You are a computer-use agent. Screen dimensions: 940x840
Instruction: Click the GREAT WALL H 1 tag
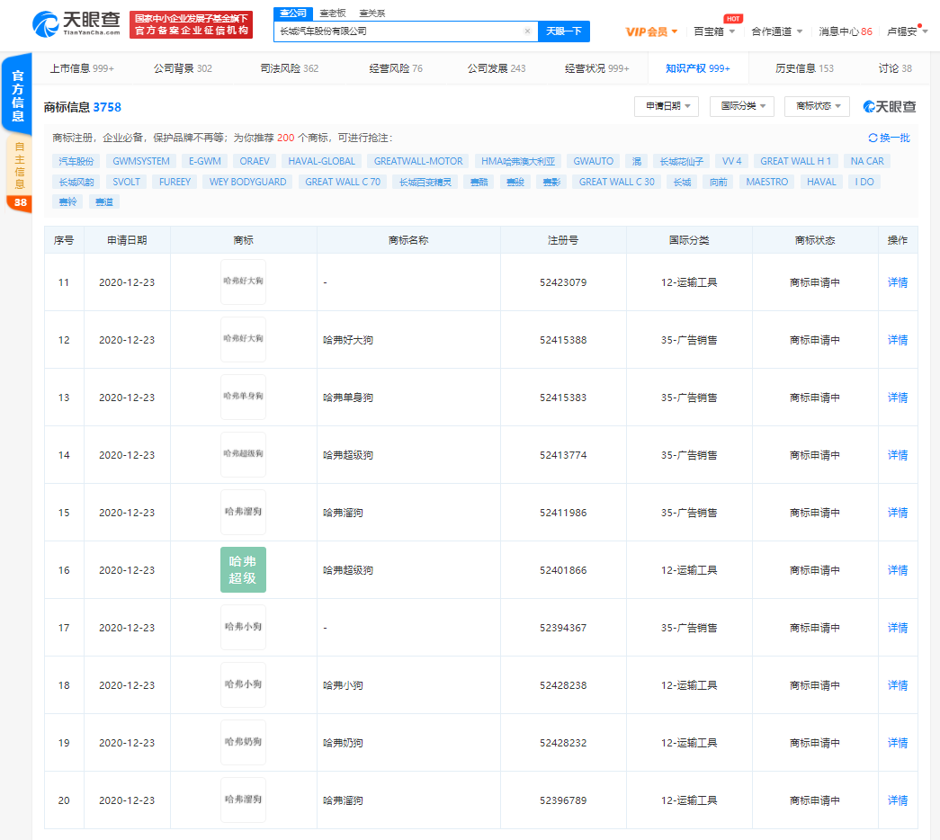795,161
